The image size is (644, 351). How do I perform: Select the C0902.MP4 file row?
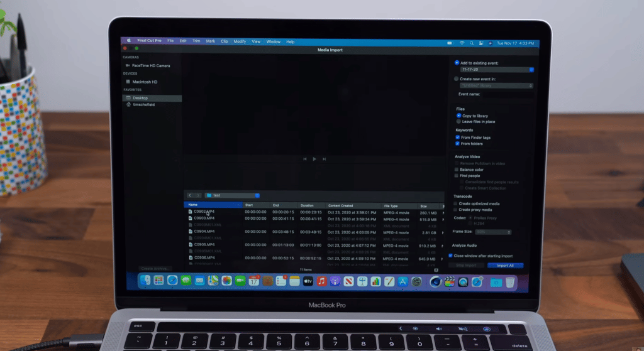pyautogui.click(x=314, y=212)
